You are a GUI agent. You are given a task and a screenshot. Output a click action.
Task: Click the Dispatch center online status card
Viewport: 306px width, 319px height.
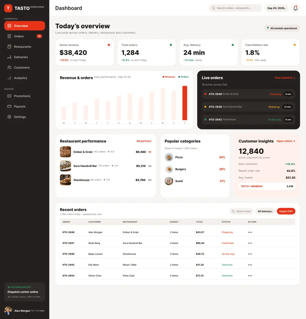click(x=25, y=292)
